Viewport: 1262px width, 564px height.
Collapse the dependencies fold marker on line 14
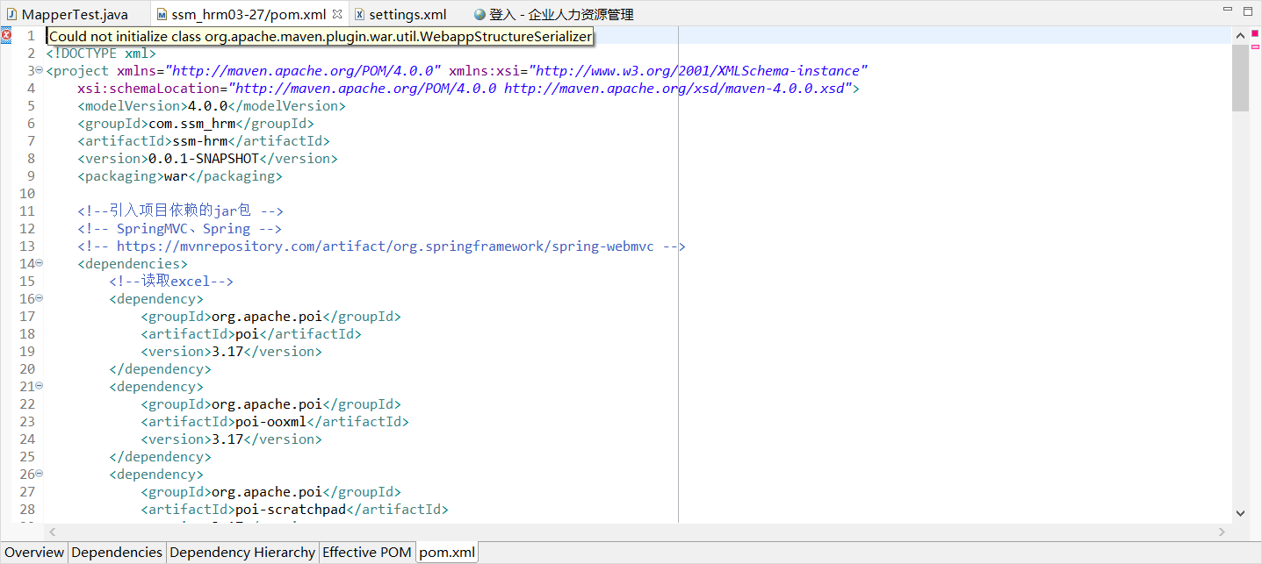point(40,262)
